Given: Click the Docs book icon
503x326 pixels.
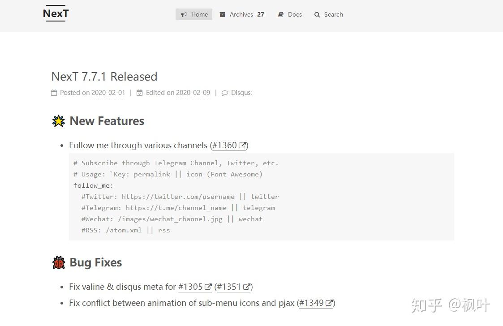Looking at the screenshot, I should pyautogui.click(x=281, y=15).
